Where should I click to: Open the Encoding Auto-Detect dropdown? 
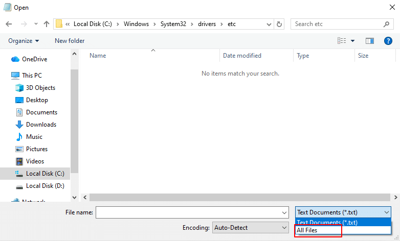(250, 228)
